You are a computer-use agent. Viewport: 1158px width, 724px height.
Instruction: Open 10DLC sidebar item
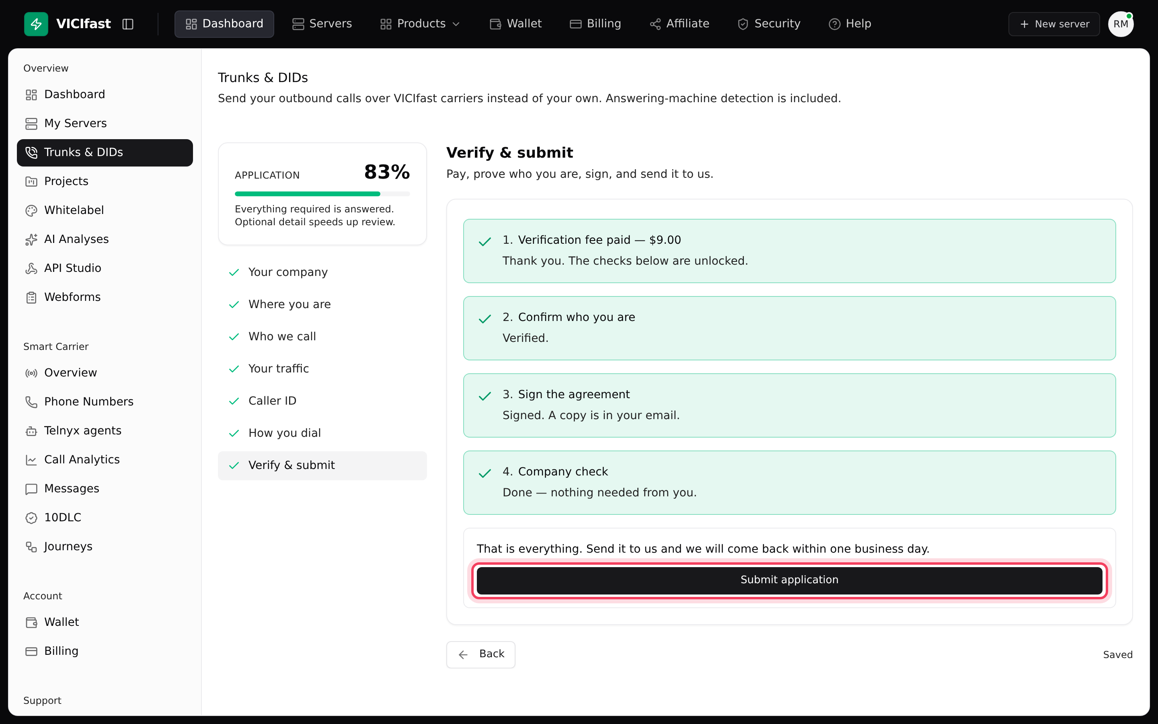[x=105, y=518]
